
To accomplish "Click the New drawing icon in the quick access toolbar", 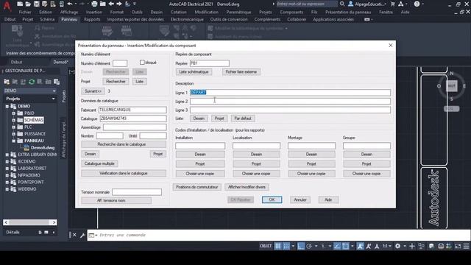I will coord(20,4).
